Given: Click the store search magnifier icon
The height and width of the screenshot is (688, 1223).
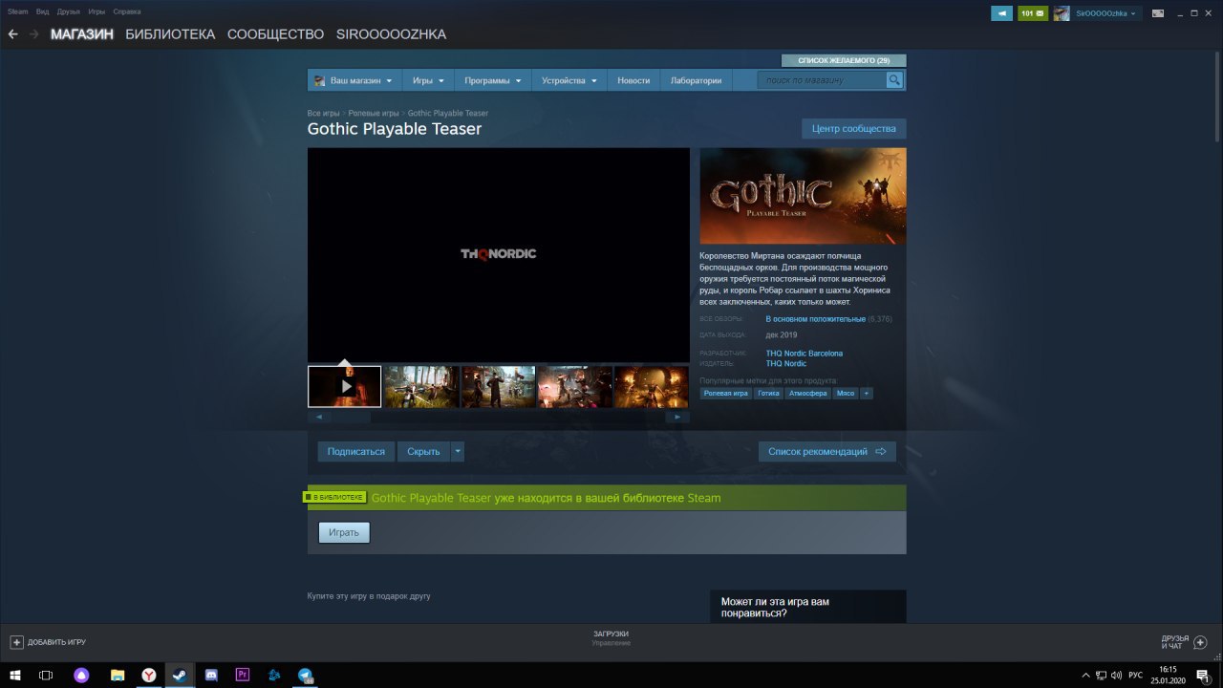Looking at the screenshot, I should [x=894, y=80].
